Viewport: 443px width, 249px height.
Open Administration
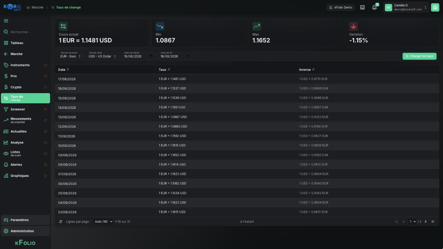click(25, 231)
